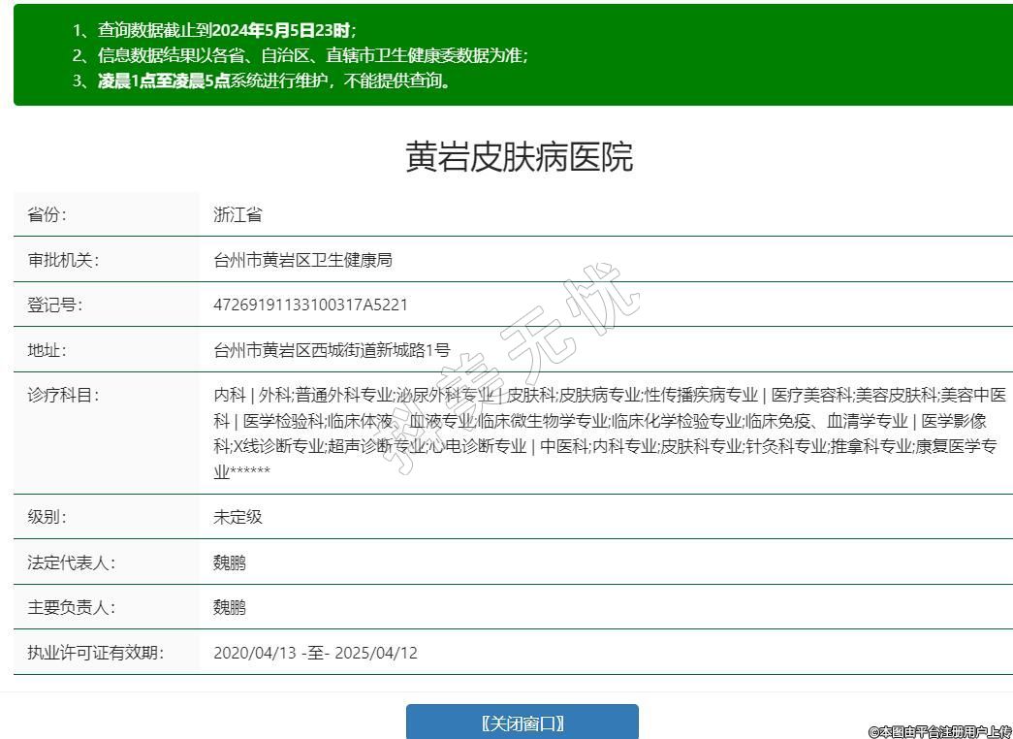Image resolution: width=1013 pixels, height=739 pixels.
Task: Select 魏鹏 in the 法定代表人 row
Action: pyautogui.click(x=230, y=562)
